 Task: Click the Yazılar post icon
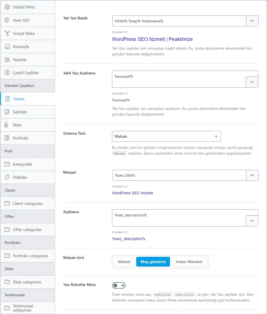point(7,99)
